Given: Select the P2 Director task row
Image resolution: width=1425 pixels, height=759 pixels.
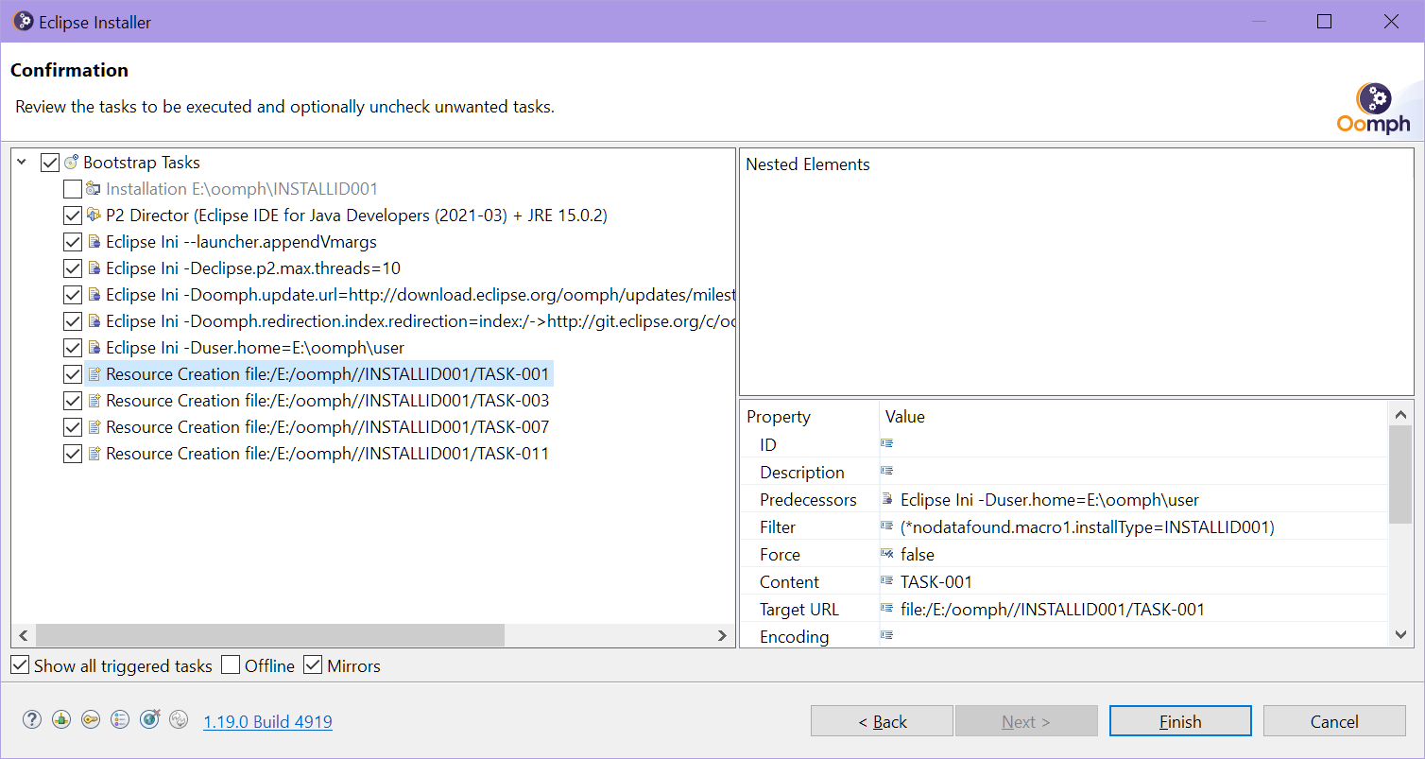Looking at the screenshot, I should pos(356,216).
